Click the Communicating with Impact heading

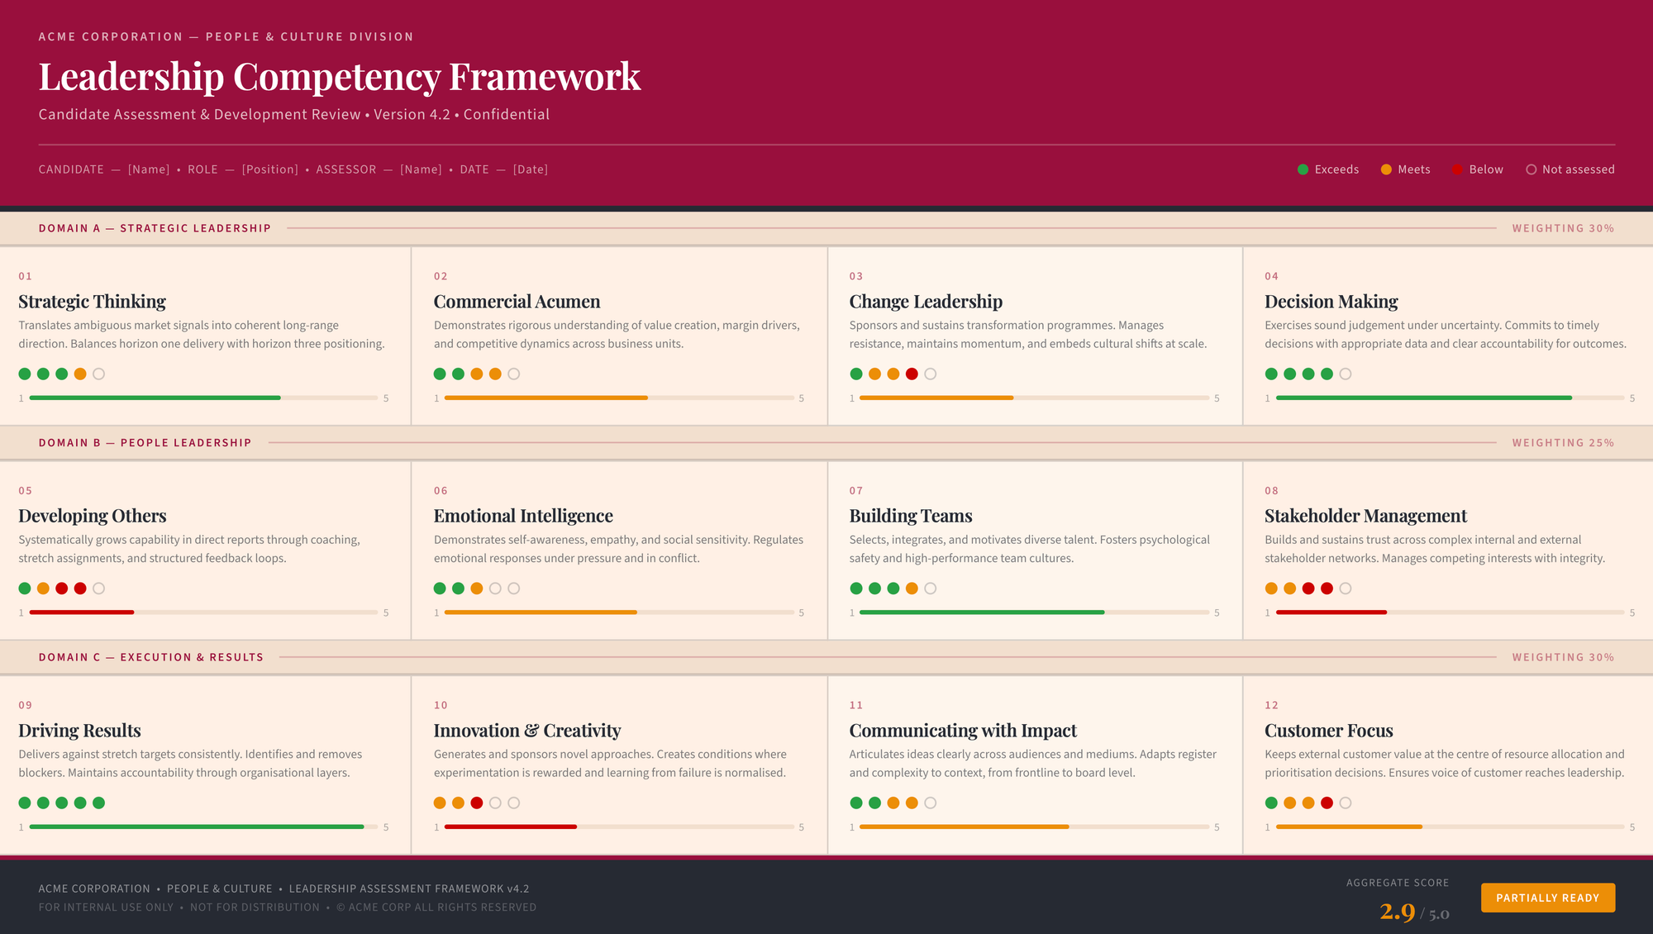962,731
